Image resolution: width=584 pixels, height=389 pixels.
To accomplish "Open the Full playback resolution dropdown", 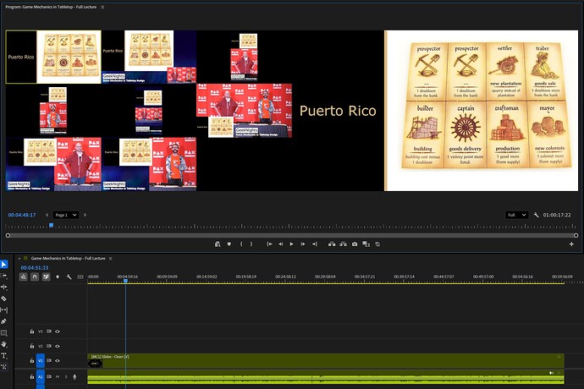I will click(516, 215).
